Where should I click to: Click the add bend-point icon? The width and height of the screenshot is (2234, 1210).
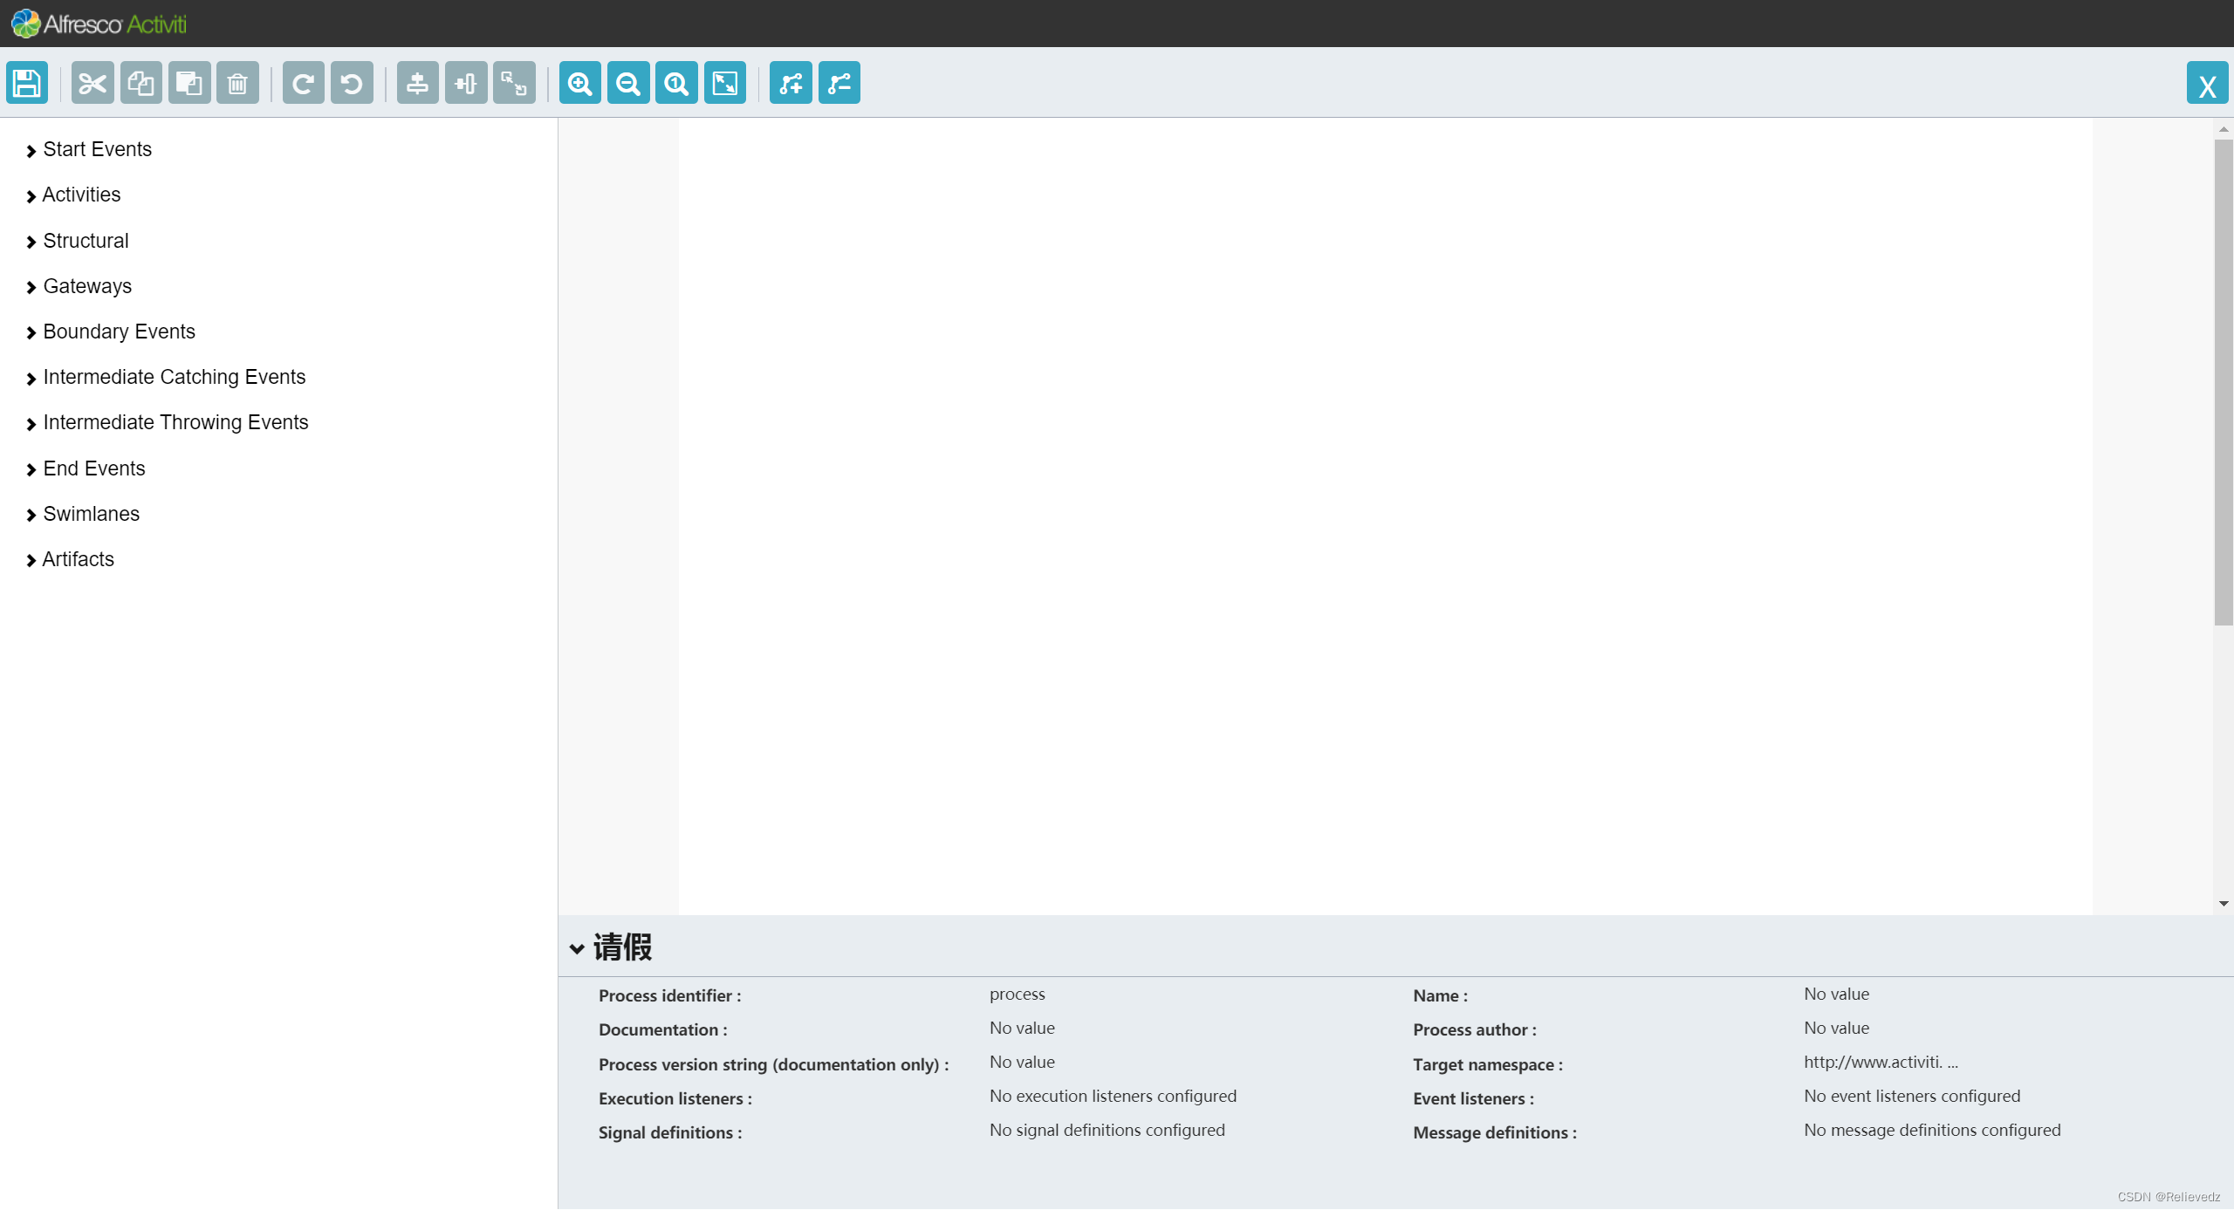point(791,84)
